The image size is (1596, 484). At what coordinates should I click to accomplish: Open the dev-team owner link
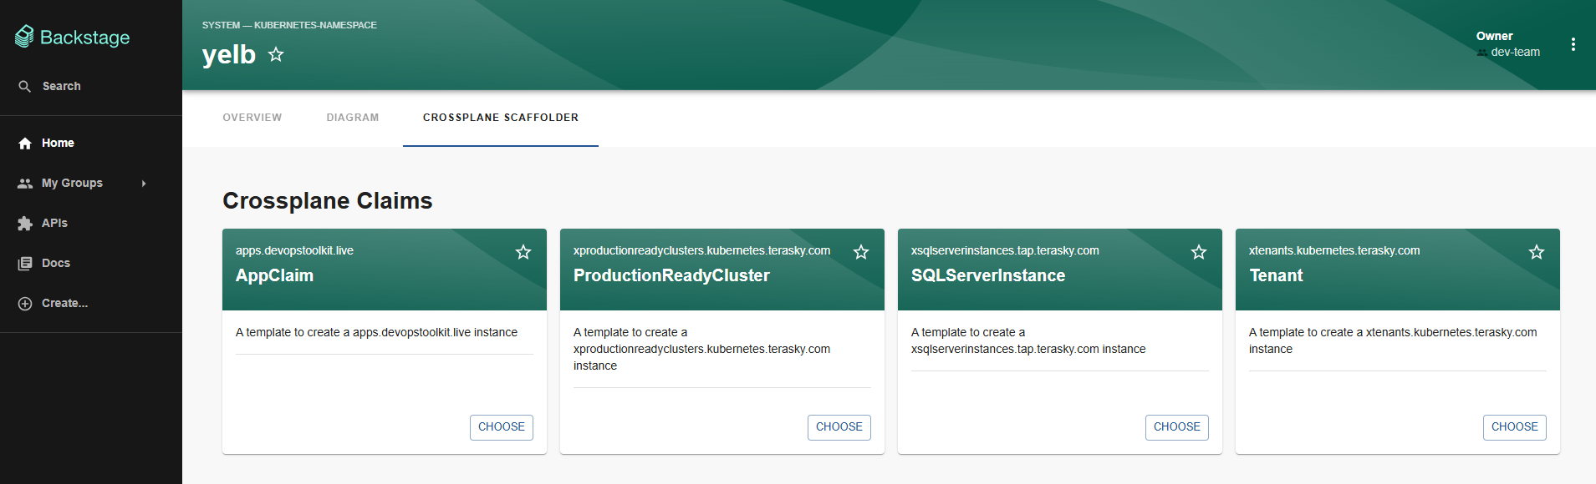1515,52
